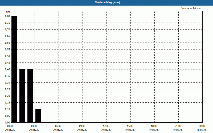The height and width of the screenshot is (133, 213).
Task: Click the shortest 0,10 mm bar
Action: click(x=38, y=116)
